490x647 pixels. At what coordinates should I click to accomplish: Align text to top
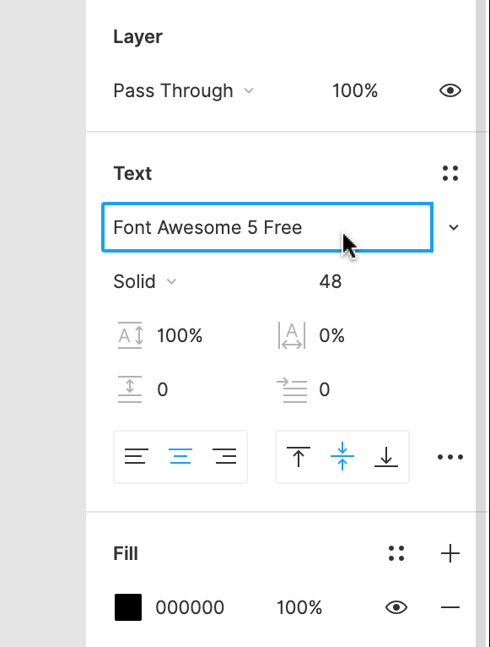pos(299,456)
